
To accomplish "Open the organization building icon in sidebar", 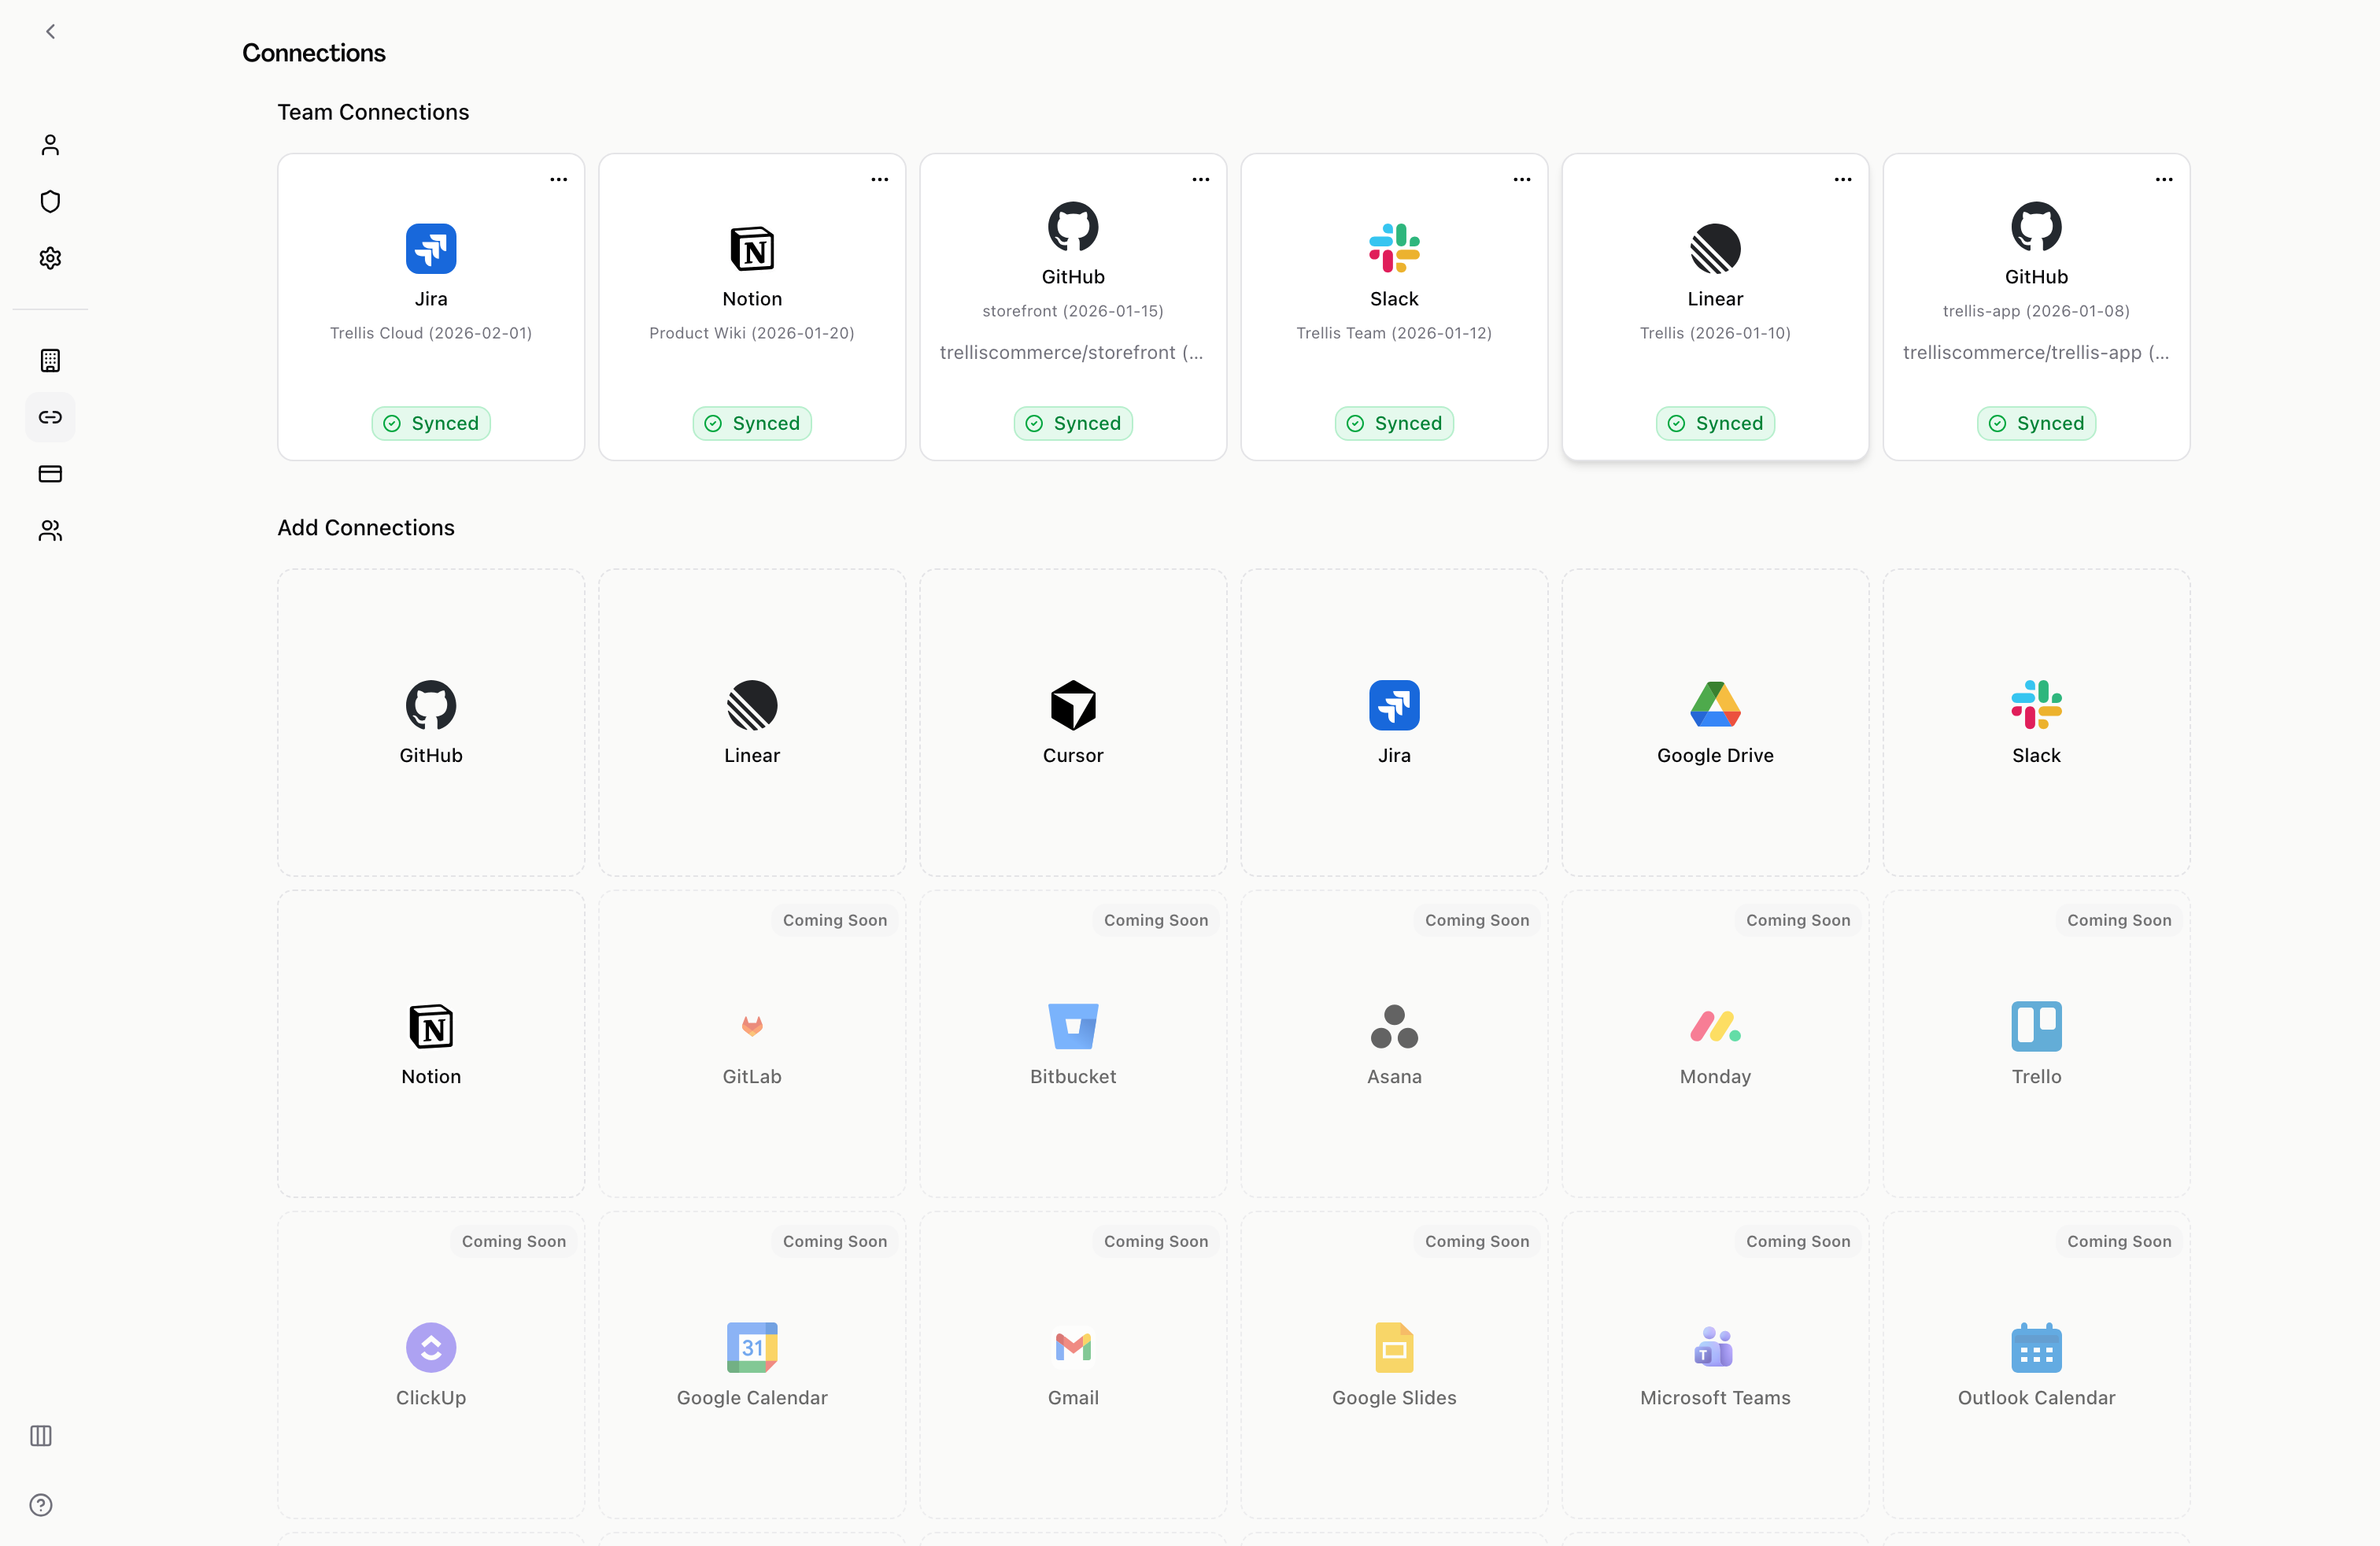I will pos(50,360).
